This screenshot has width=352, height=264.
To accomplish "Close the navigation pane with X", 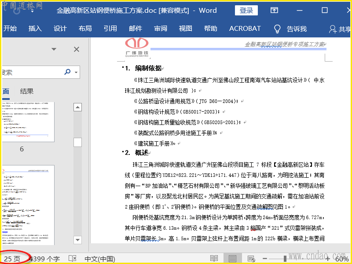I will [x=77, y=49].
